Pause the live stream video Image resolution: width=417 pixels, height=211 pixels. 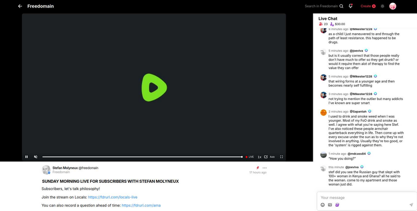[x=27, y=157]
